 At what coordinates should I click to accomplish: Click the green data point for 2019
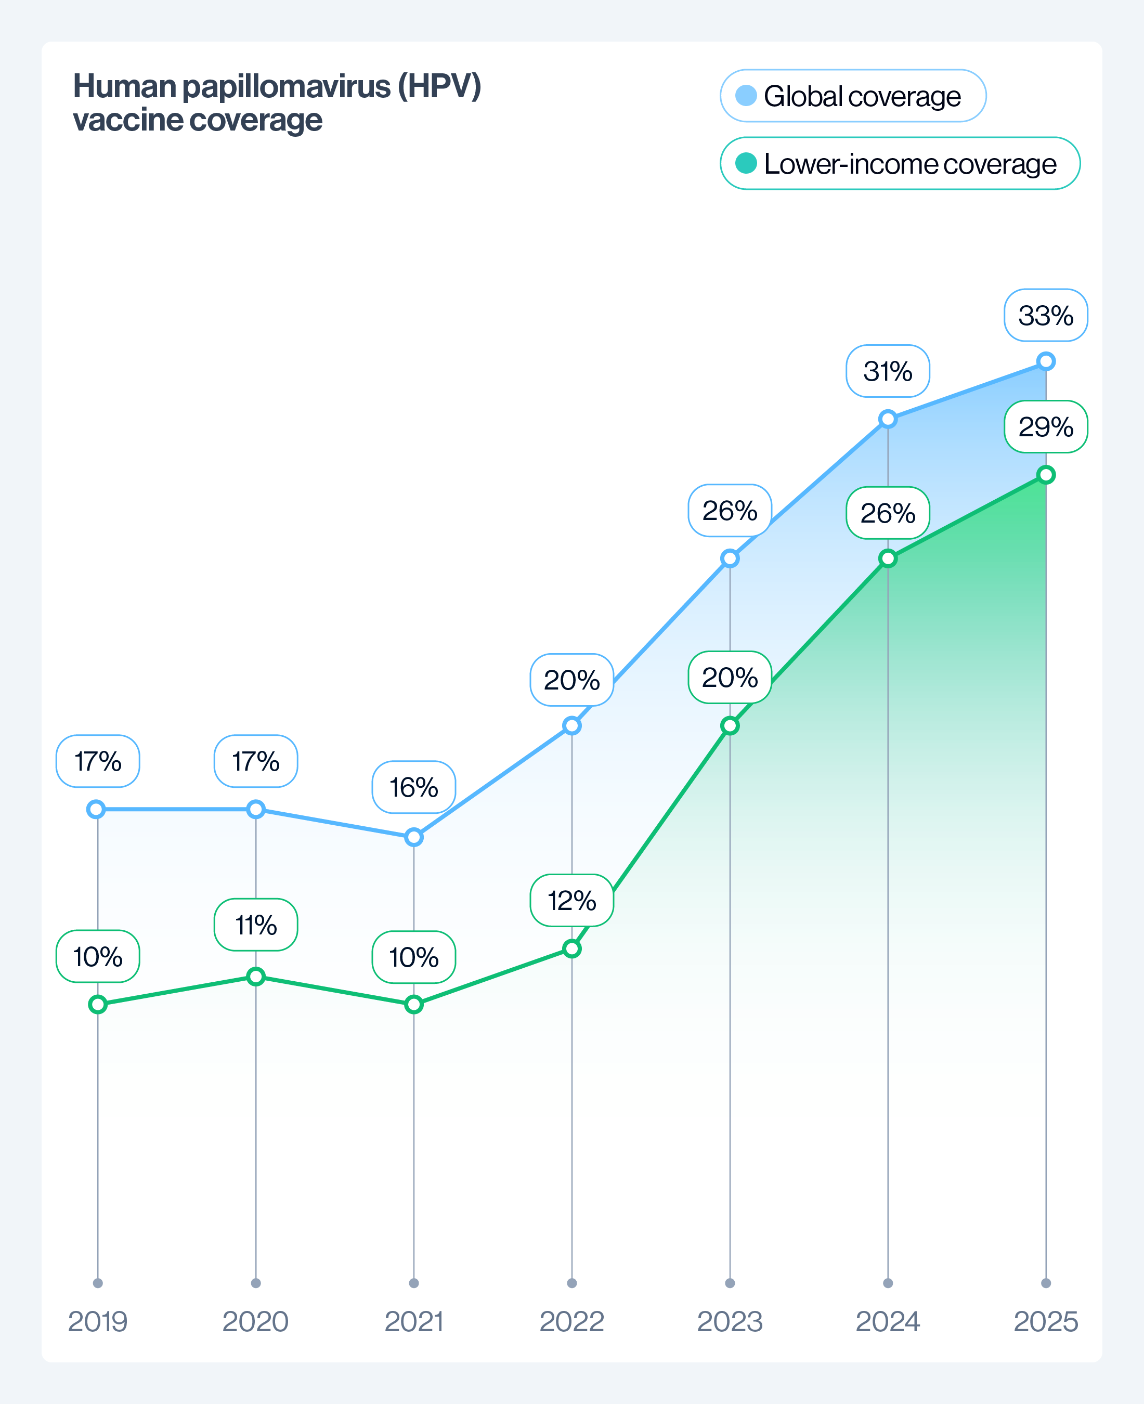point(98,1004)
